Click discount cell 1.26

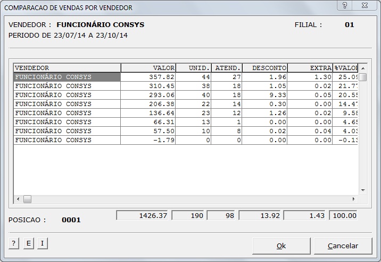[264, 113]
